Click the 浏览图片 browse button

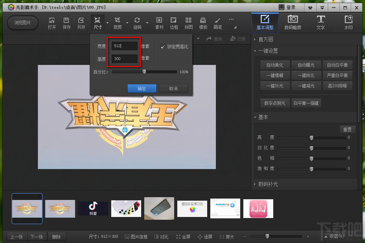click(22, 23)
